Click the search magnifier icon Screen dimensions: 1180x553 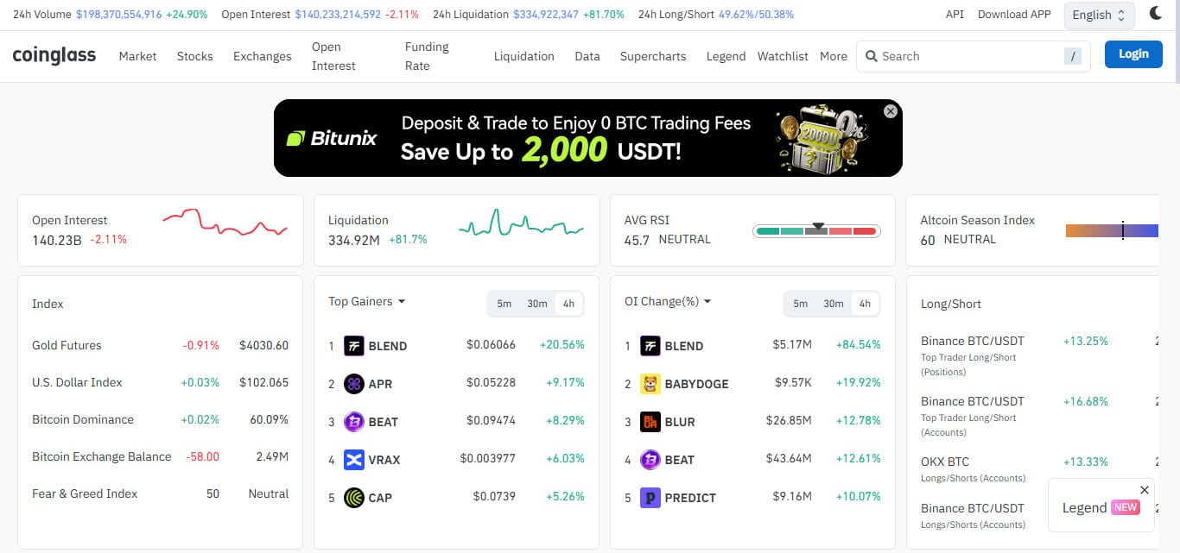pyautogui.click(x=872, y=56)
